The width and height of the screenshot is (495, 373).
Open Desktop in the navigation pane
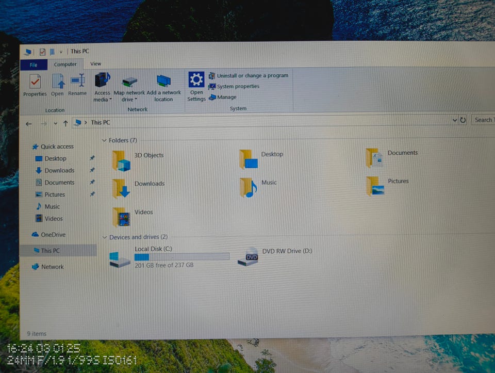[x=51, y=158]
